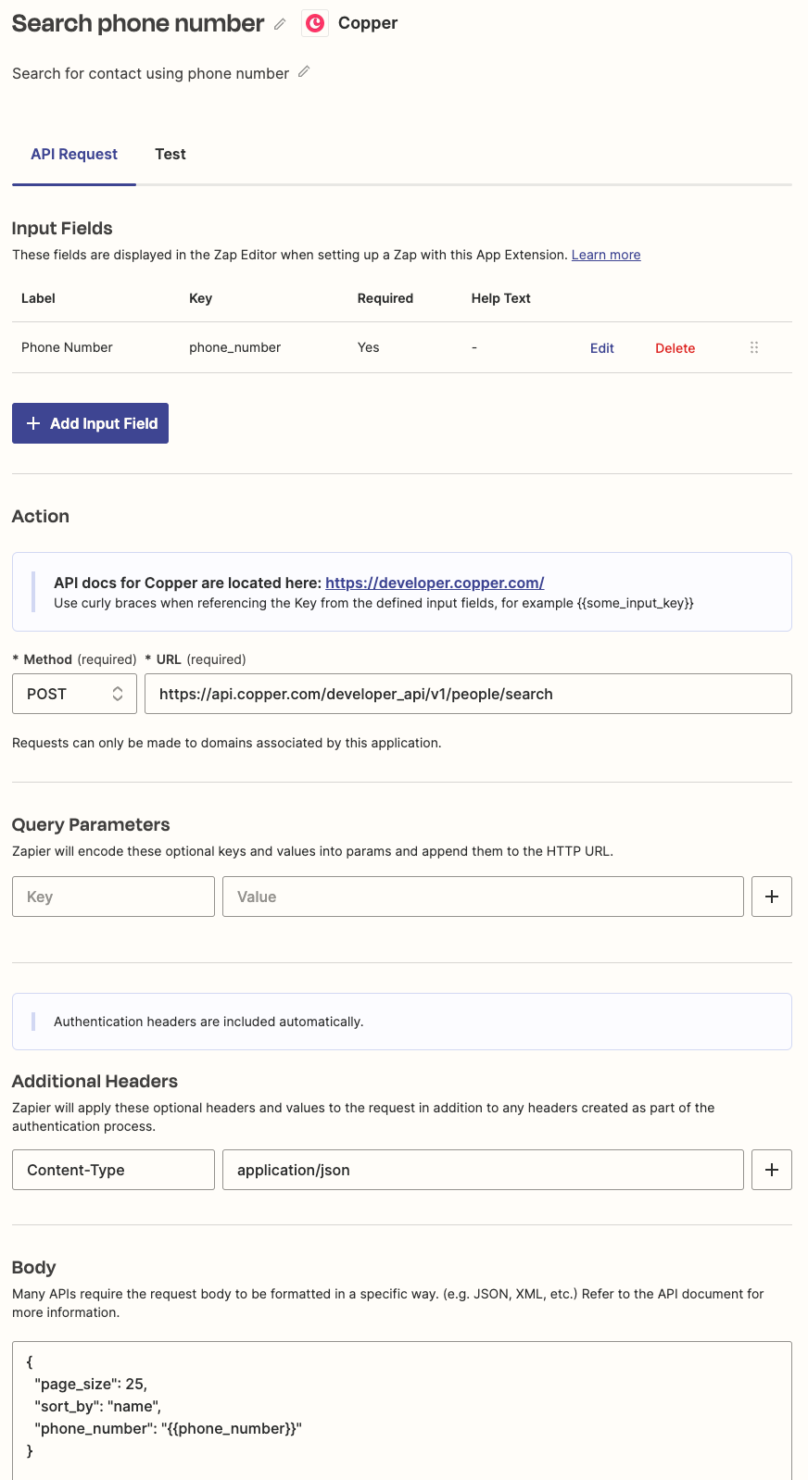Open the developer.copper.com API docs link
This screenshot has width=808, height=1480.
[435, 583]
